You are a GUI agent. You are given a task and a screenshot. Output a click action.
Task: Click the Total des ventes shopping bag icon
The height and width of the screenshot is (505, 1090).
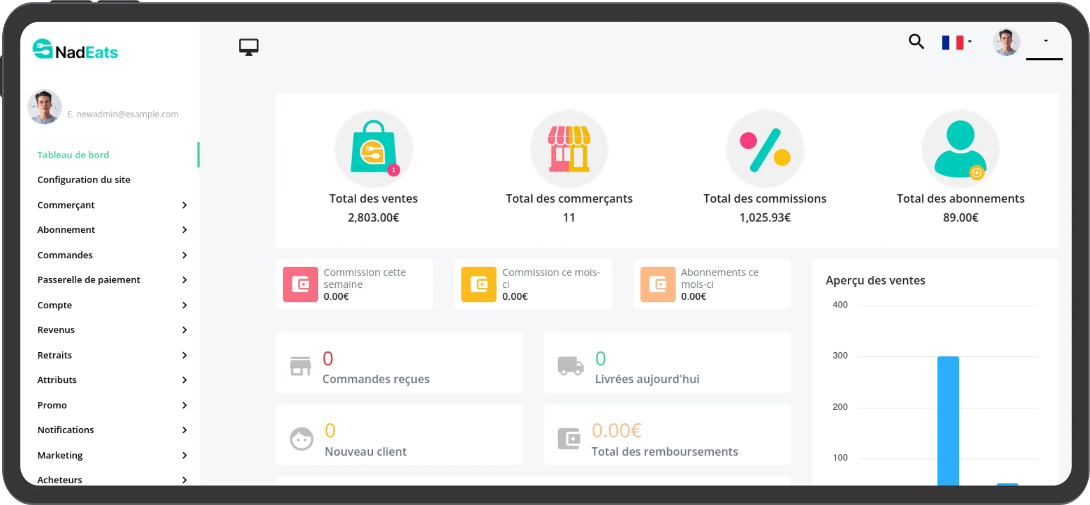[374, 149]
